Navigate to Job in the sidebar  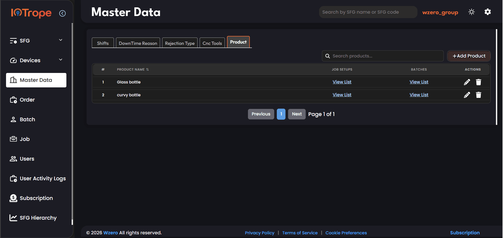(25, 139)
